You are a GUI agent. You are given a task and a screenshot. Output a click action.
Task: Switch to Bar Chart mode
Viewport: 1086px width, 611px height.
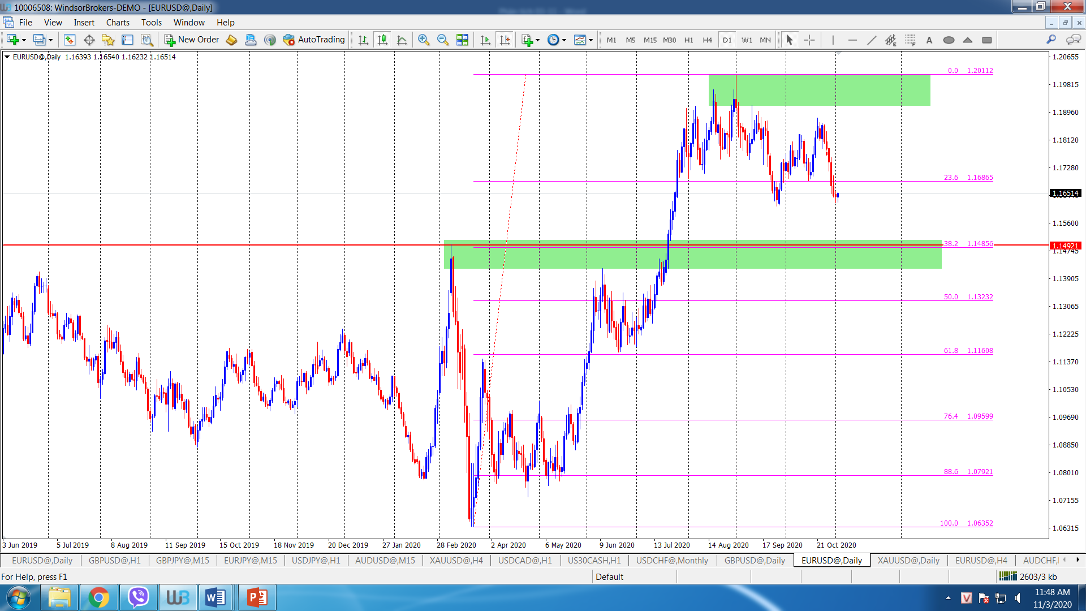363,40
